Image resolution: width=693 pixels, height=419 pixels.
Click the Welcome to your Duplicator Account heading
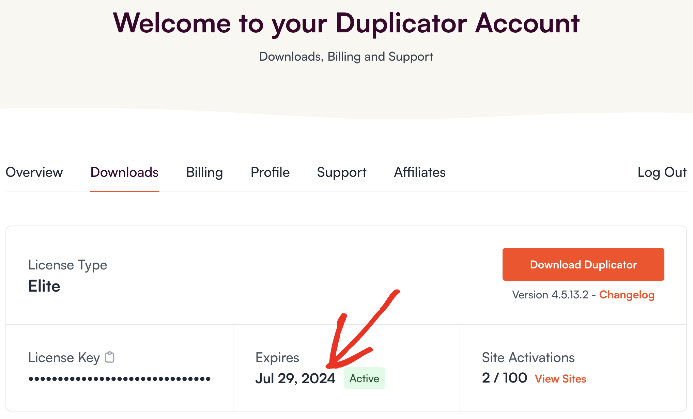[346, 23]
